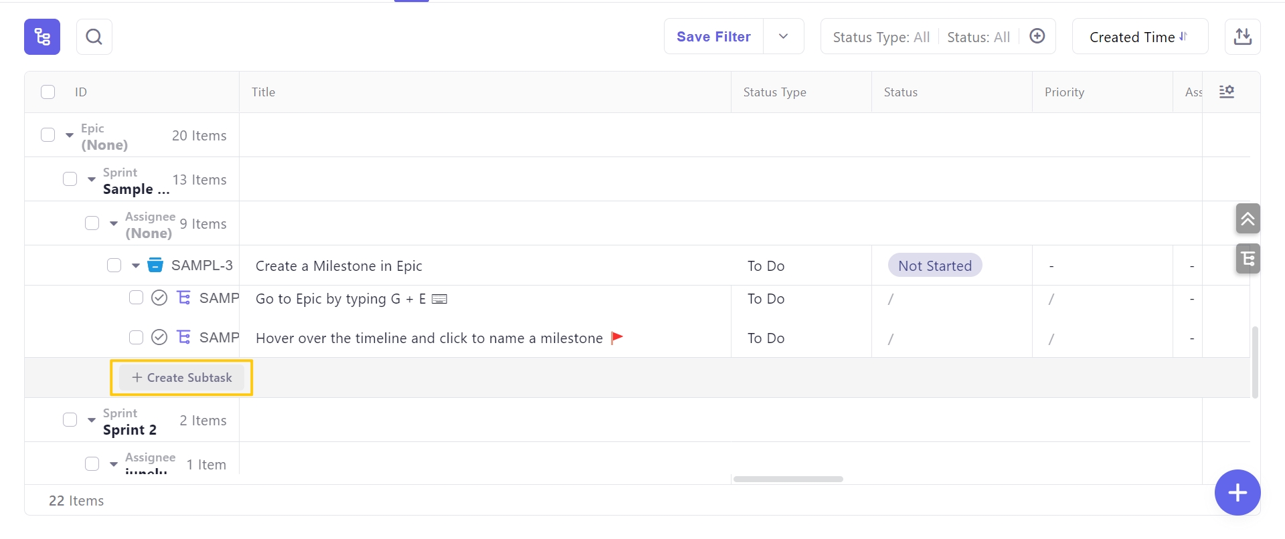Click the hierarchy tree view icon

click(42, 37)
